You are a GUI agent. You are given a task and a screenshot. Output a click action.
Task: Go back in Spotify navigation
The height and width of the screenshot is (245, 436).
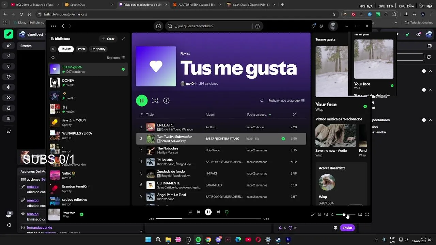(63, 26)
